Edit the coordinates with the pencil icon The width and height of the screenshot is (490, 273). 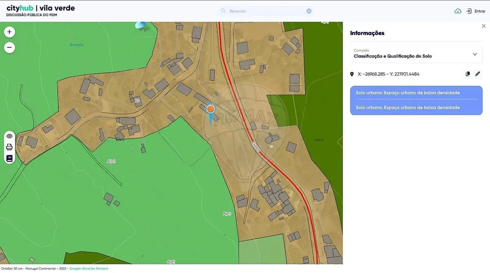[x=478, y=74]
